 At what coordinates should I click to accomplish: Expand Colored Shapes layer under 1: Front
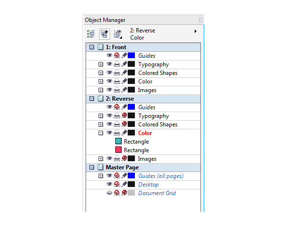click(x=100, y=73)
